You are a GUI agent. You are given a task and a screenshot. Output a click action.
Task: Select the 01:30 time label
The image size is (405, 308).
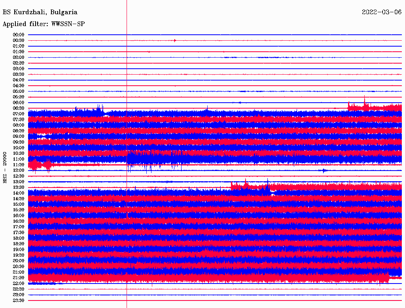(19, 52)
